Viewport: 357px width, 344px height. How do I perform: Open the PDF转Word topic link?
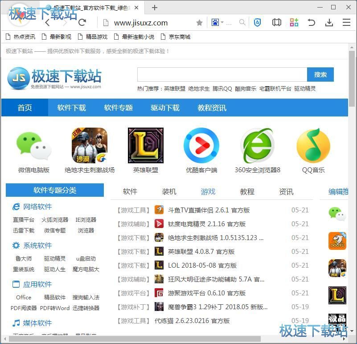pyautogui.click(x=55, y=308)
